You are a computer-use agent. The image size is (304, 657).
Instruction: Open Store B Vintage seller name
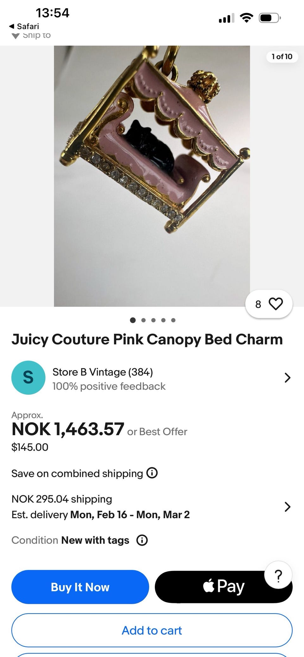point(103,372)
